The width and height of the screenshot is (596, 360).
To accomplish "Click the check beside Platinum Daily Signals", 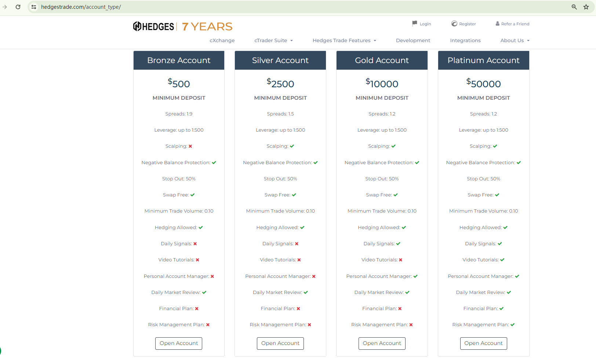I will (x=500, y=244).
